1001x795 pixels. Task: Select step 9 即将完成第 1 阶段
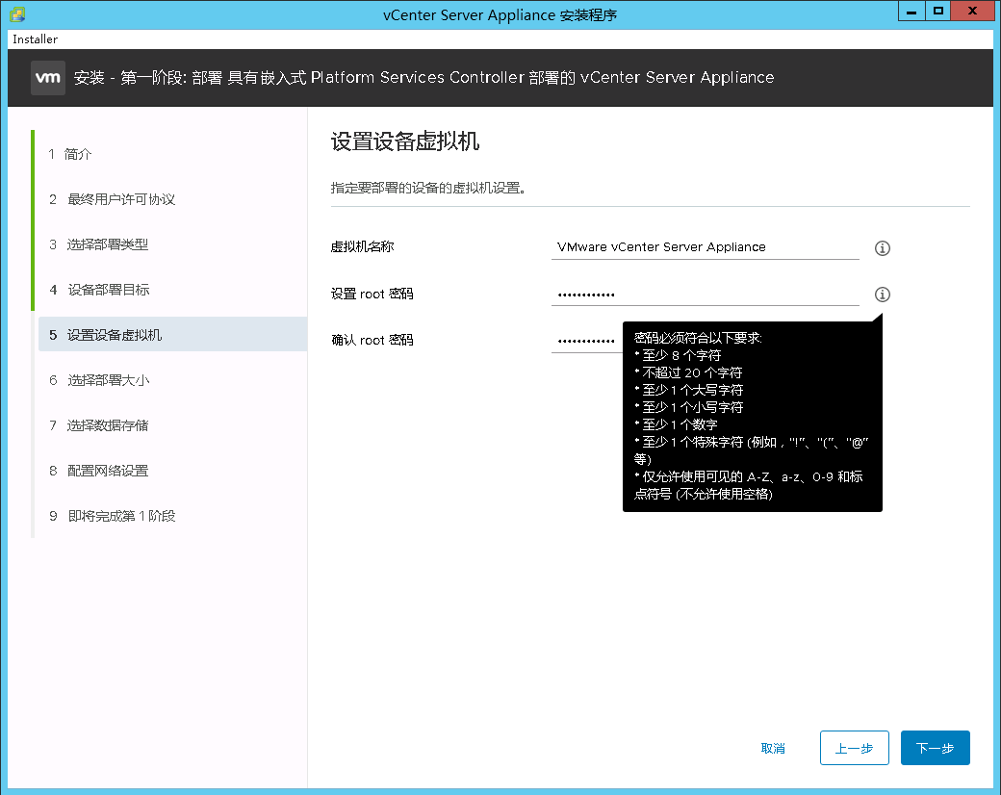click(113, 516)
